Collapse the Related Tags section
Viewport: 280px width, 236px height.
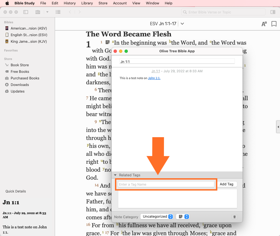point(116,175)
